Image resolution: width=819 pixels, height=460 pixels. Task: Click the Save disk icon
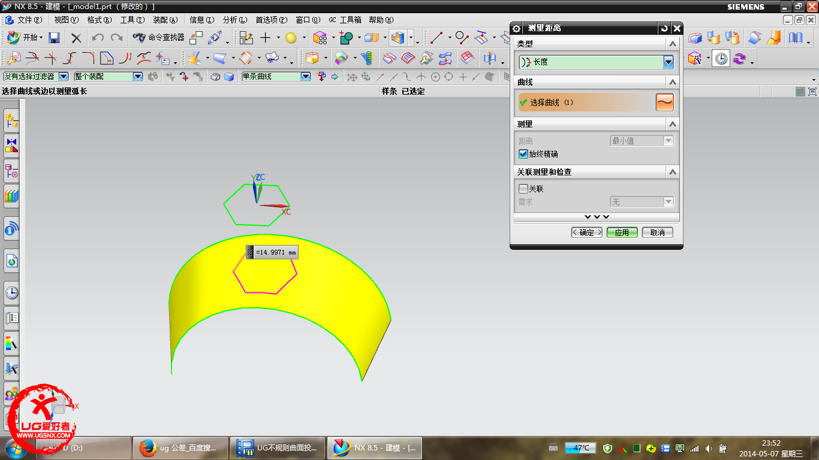click(x=54, y=38)
